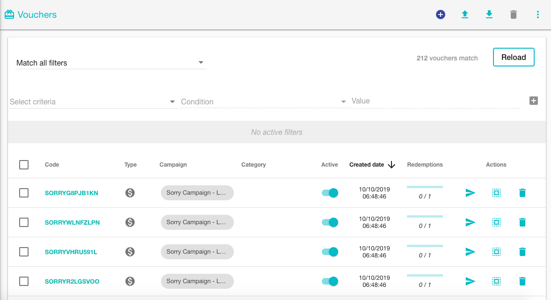
Task: Click the dollar type icon for SORRYR2LGSVOO
Action: (130, 281)
